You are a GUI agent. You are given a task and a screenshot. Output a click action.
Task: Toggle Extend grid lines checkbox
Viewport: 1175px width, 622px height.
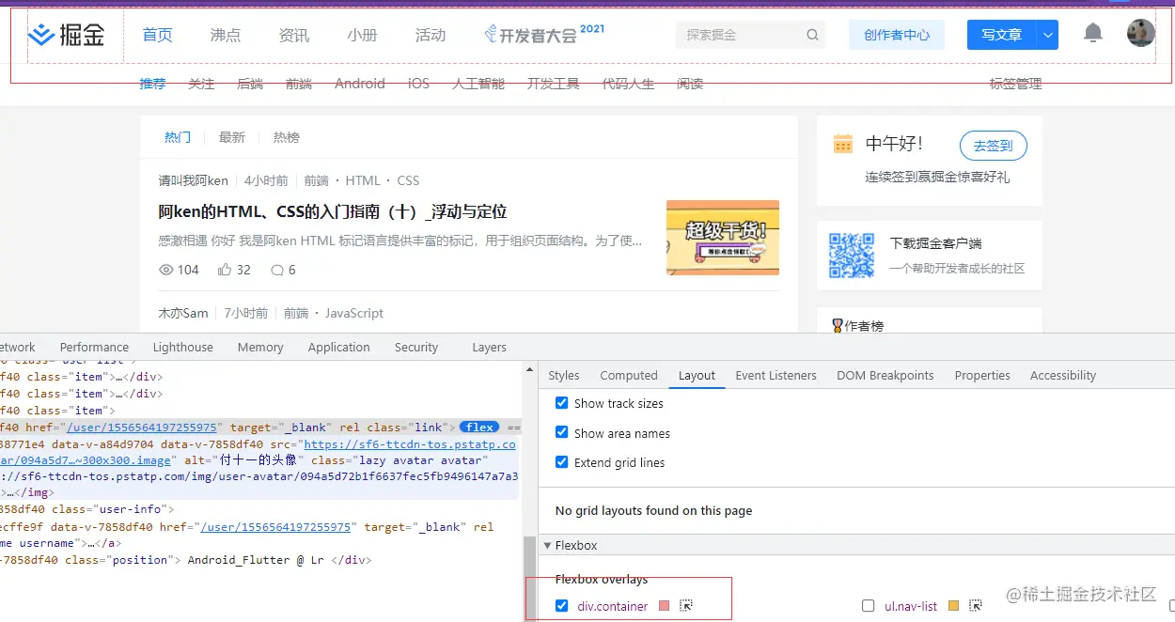[x=562, y=462]
